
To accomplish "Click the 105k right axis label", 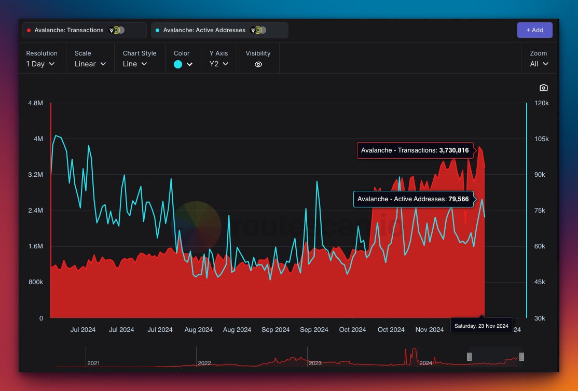I will coord(542,139).
